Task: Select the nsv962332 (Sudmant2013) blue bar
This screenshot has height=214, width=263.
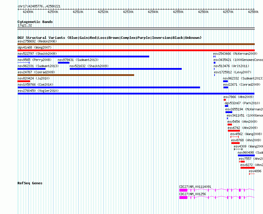Action: coord(225,81)
